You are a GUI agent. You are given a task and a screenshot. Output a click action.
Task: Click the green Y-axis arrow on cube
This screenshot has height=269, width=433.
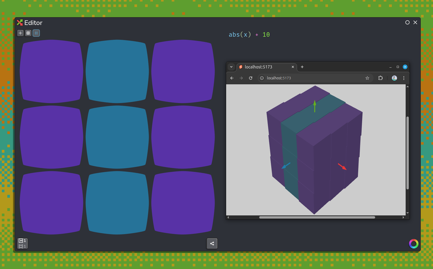[x=315, y=106]
